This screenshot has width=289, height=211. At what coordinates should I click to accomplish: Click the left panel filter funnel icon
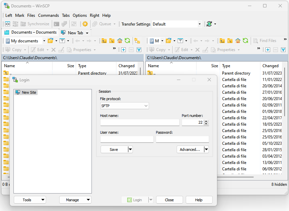62,41
